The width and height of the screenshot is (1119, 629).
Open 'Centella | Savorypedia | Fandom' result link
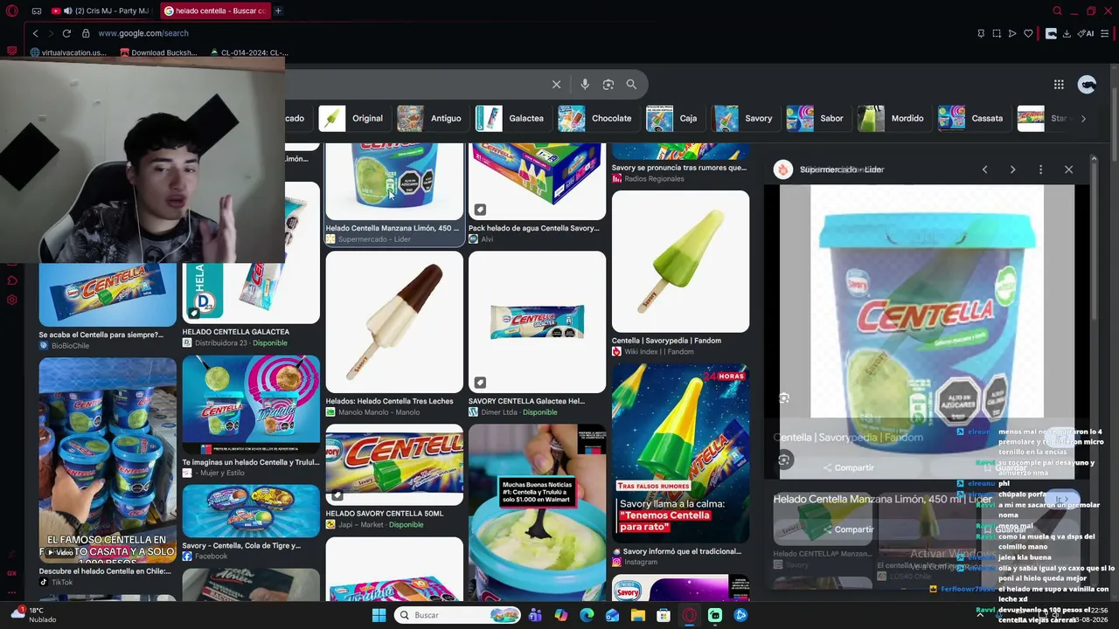(x=666, y=341)
